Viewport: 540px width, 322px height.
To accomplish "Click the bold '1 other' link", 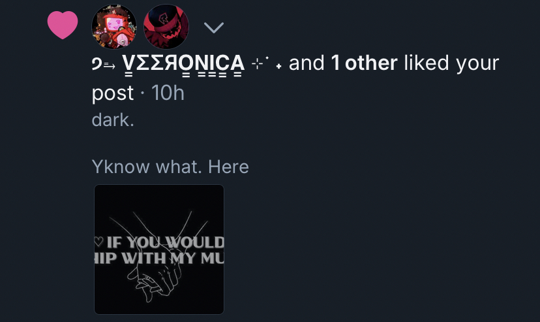I will [364, 63].
